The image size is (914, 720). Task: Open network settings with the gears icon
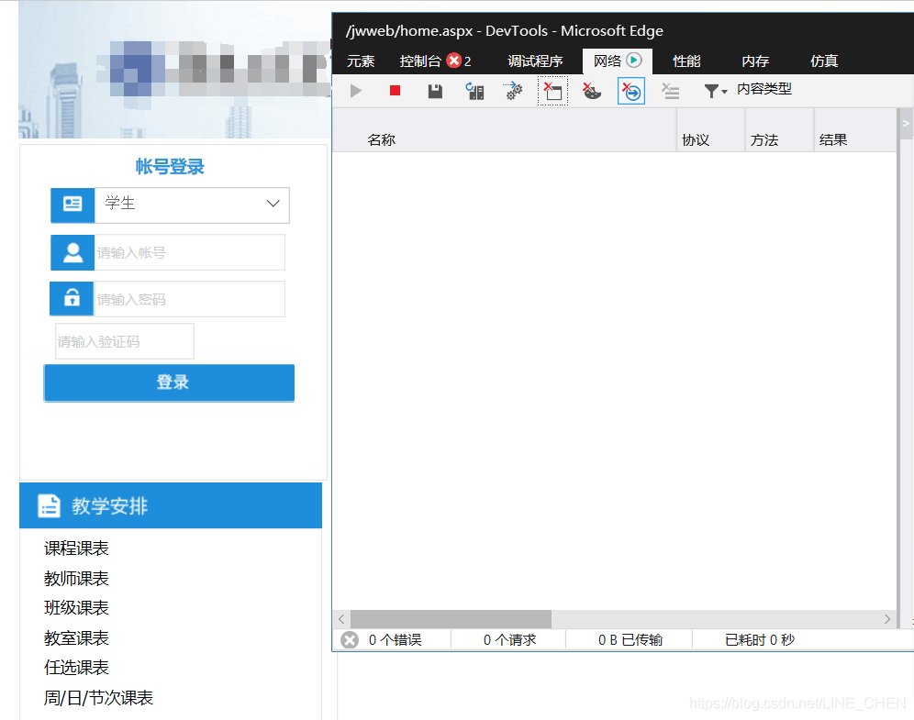click(513, 91)
